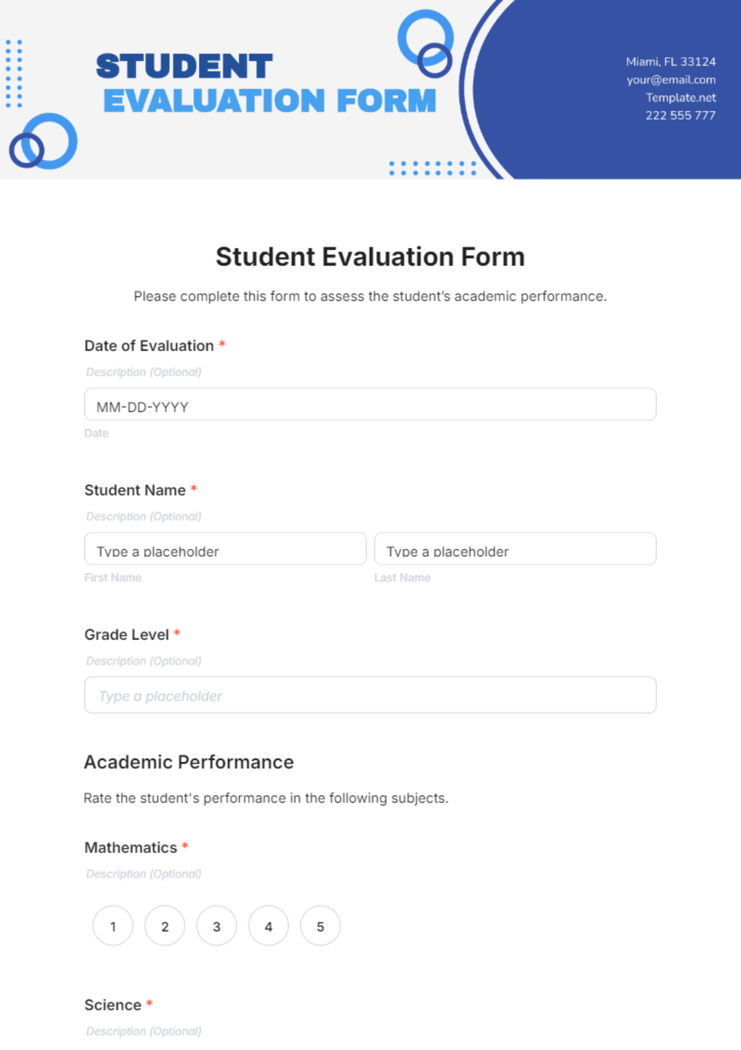Click the Mathematics description text
Image resolution: width=741 pixels, height=1050 pixels.
click(144, 874)
